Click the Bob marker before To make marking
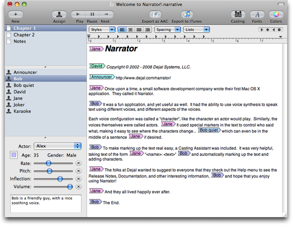The height and width of the screenshot is (225, 292). point(96,147)
